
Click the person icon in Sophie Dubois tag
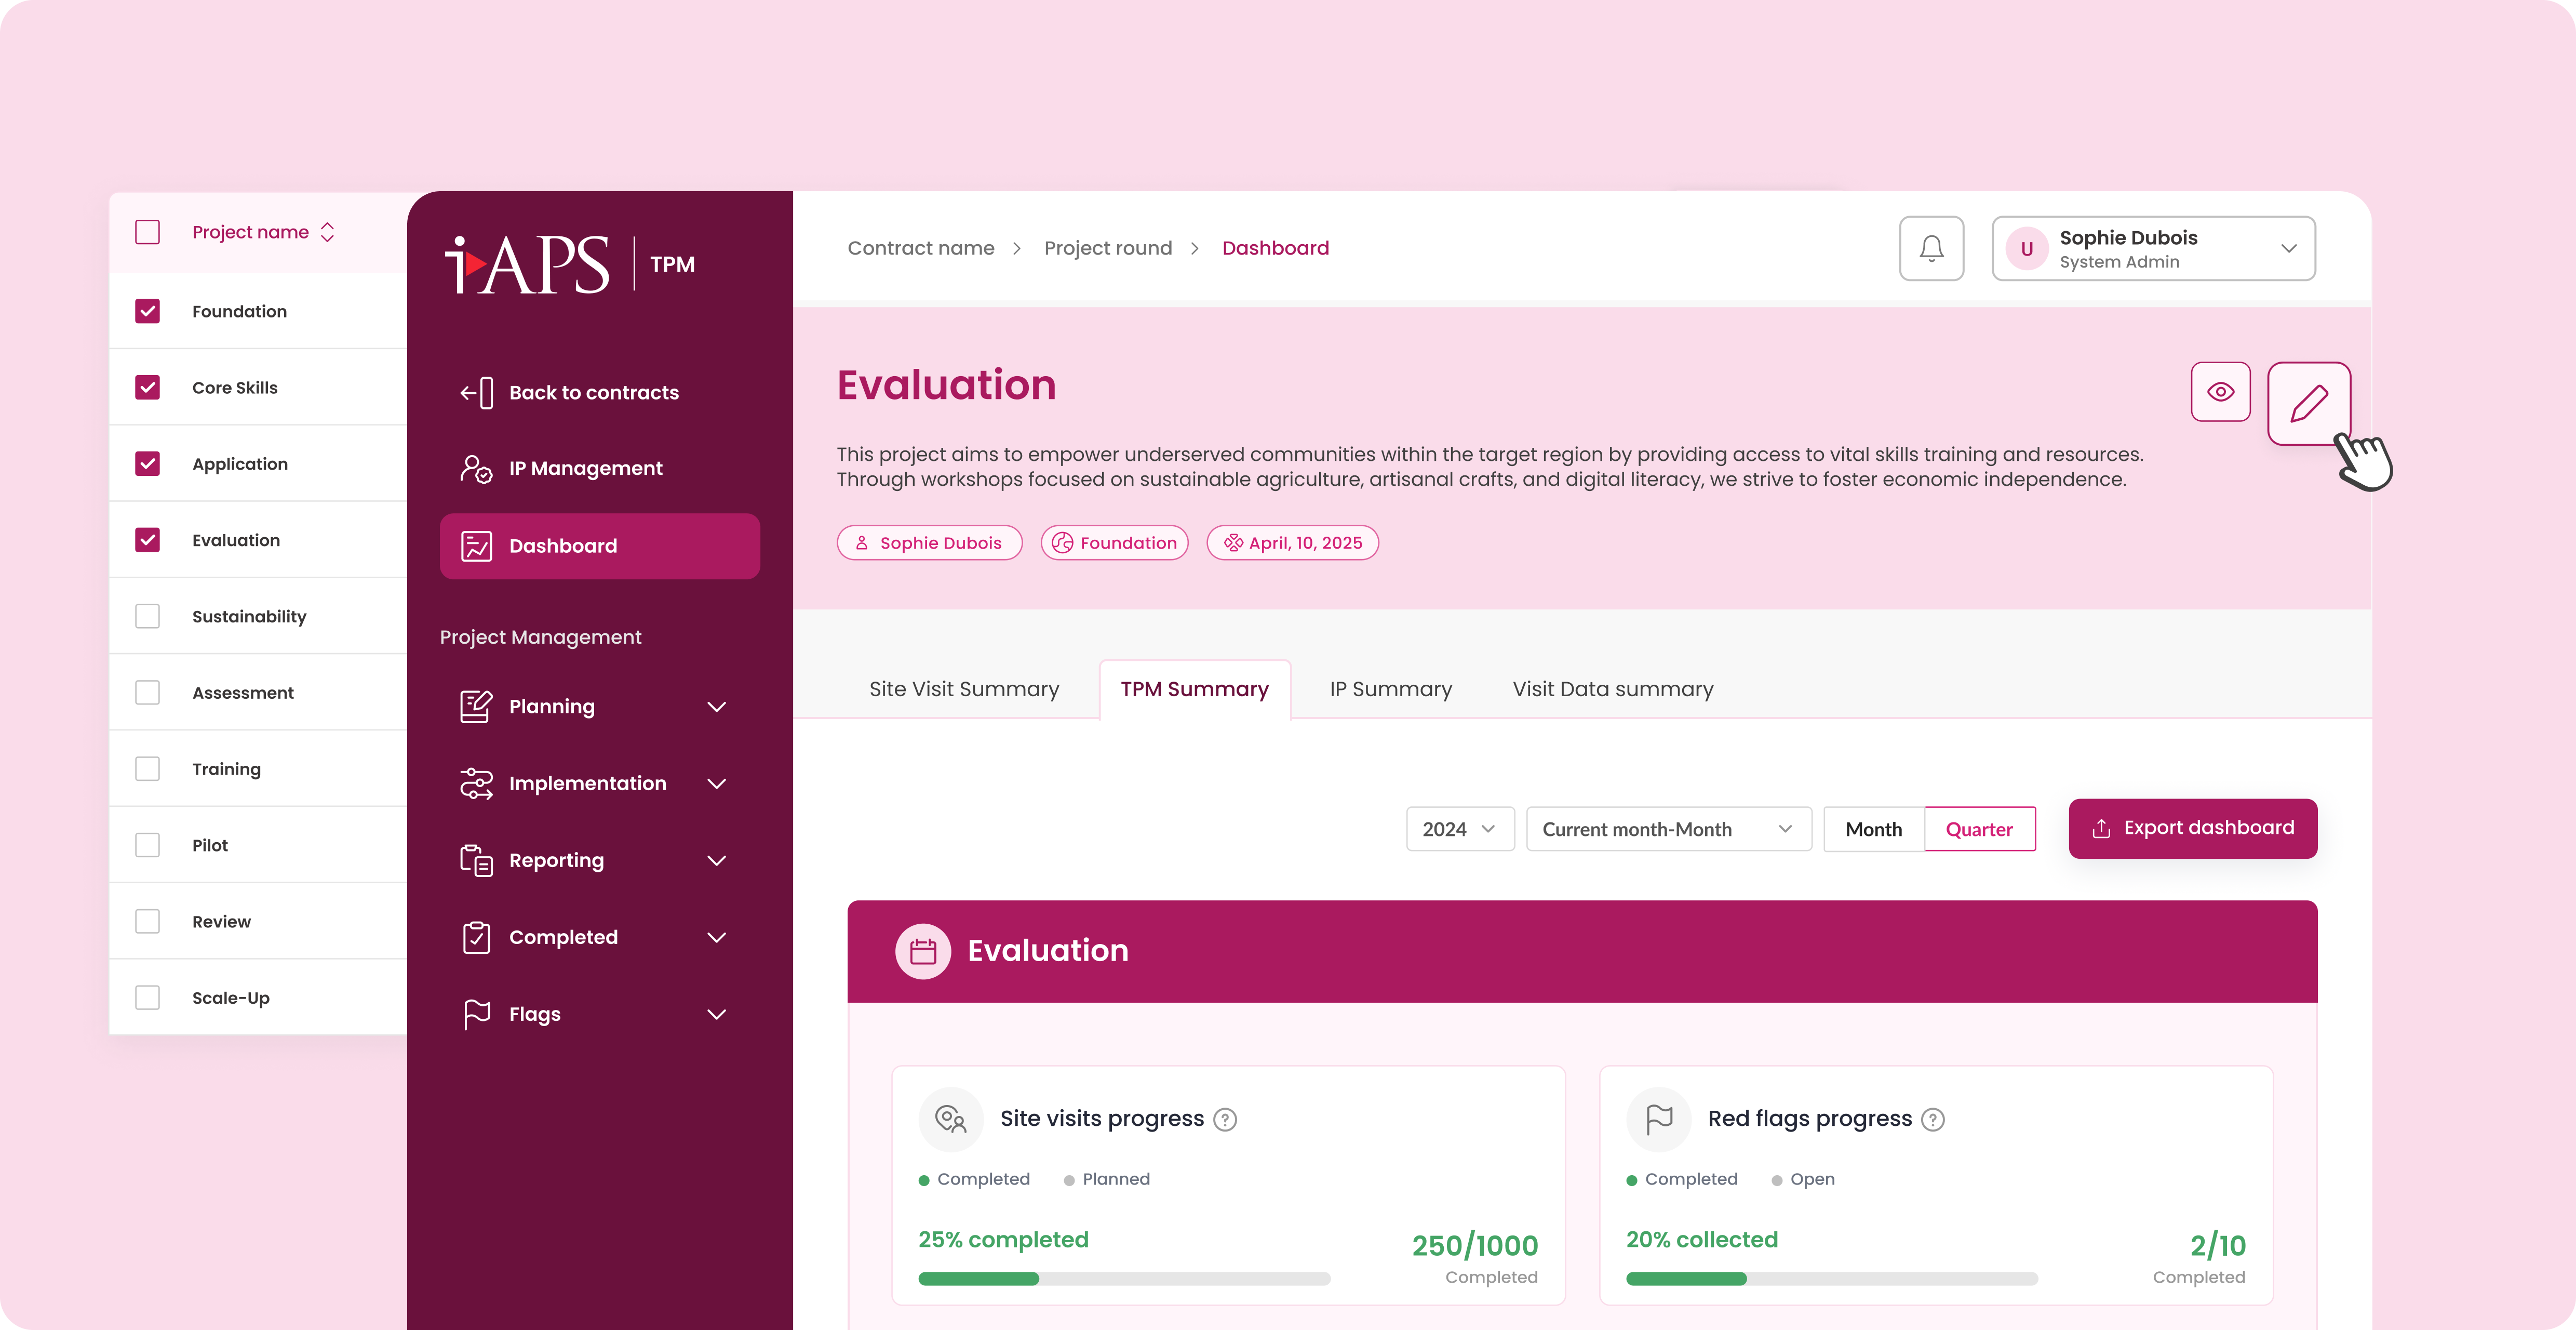coord(861,543)
